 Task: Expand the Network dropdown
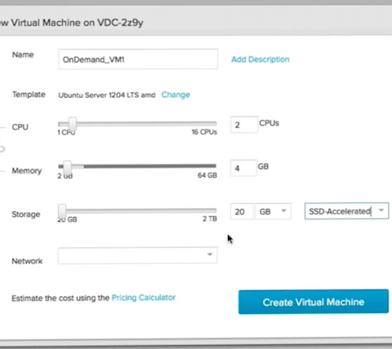[x=138, y=255]
